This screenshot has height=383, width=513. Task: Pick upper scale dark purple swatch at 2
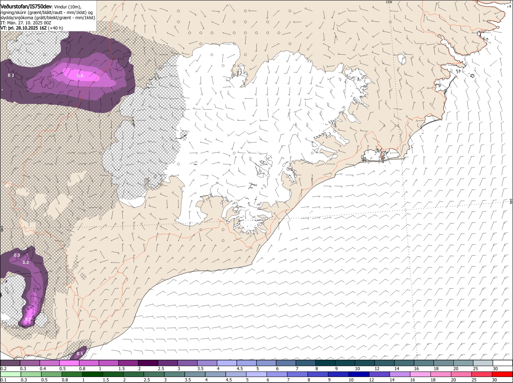148,363
